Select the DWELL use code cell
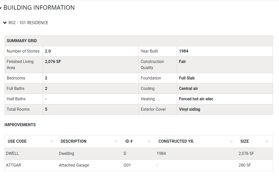The width and height of the screenshot is (279, 179). click(12, 154)
